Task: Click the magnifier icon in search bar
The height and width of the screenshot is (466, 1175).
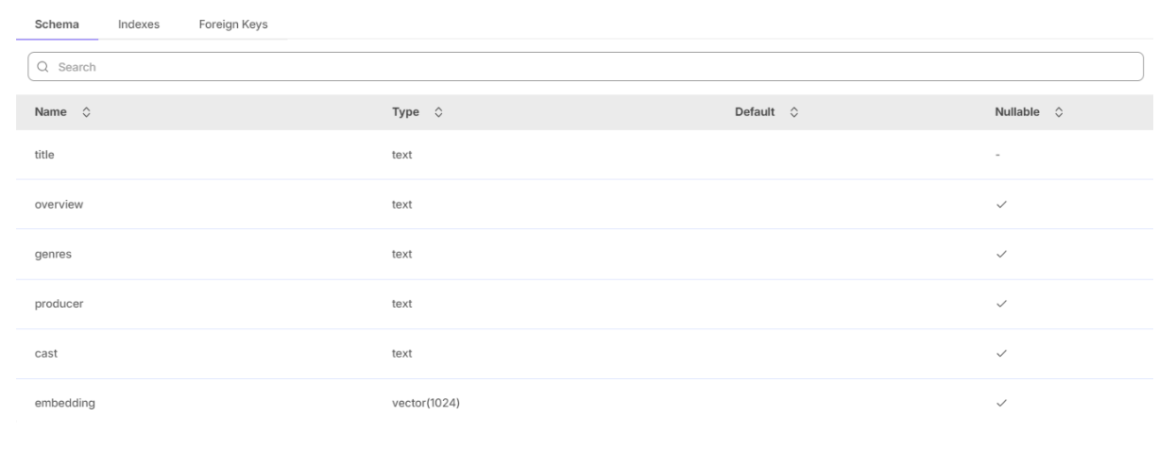Action: click(x=43, y=67)
